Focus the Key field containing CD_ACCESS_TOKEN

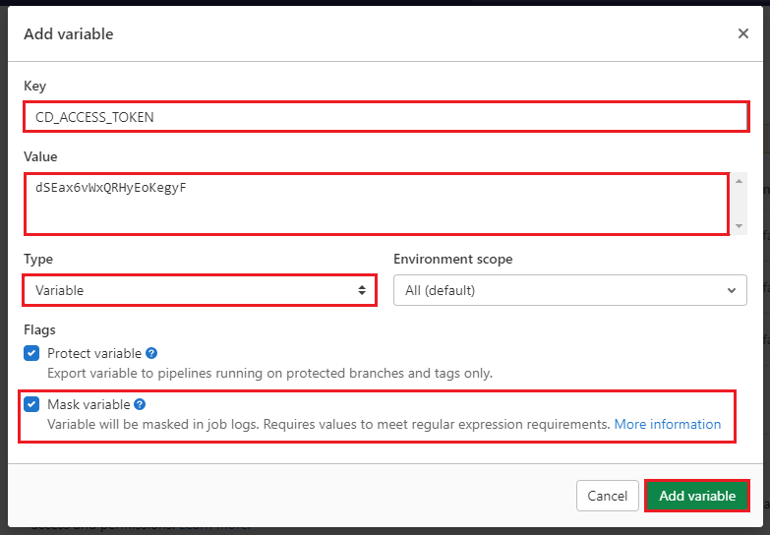point(385,117)
